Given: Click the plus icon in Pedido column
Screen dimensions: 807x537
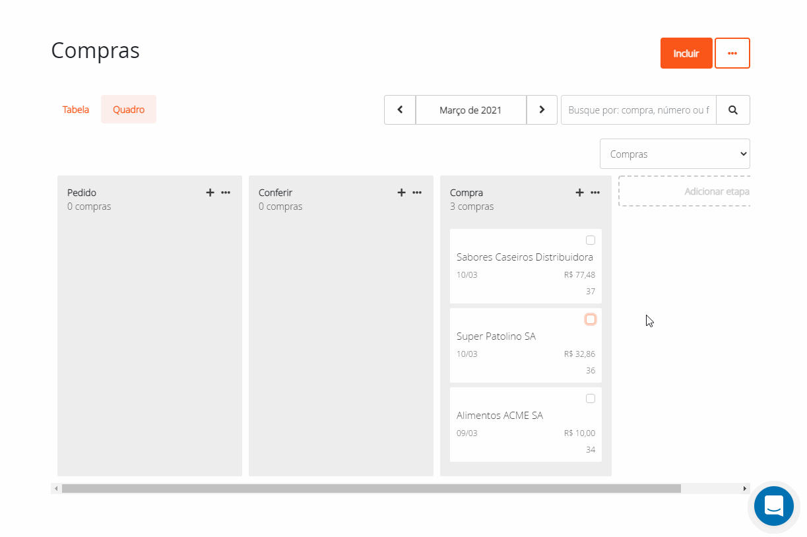Looking at the screenshot, I should (x=210, y=193).
